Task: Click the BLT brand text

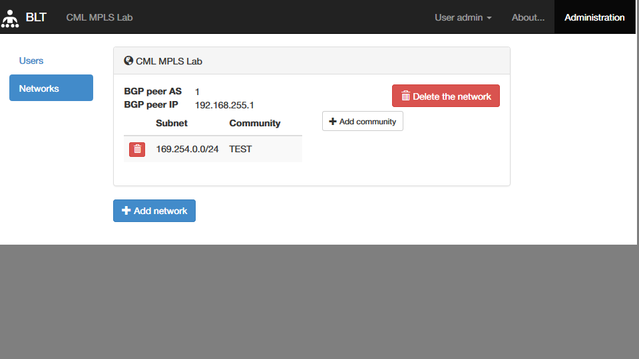Action: (36, 17)
